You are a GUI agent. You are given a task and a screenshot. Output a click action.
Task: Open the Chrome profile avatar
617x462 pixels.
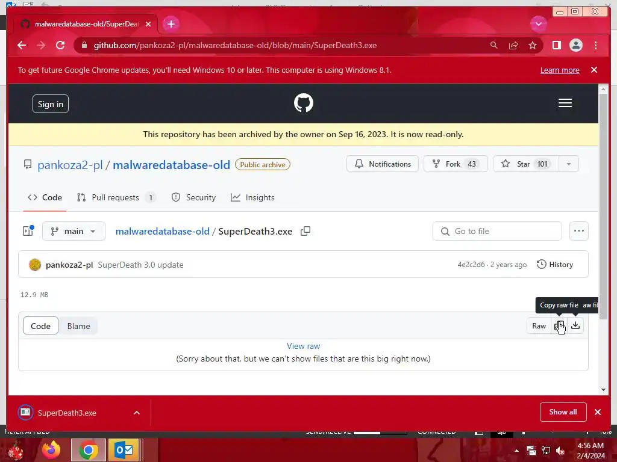[575, 45]
